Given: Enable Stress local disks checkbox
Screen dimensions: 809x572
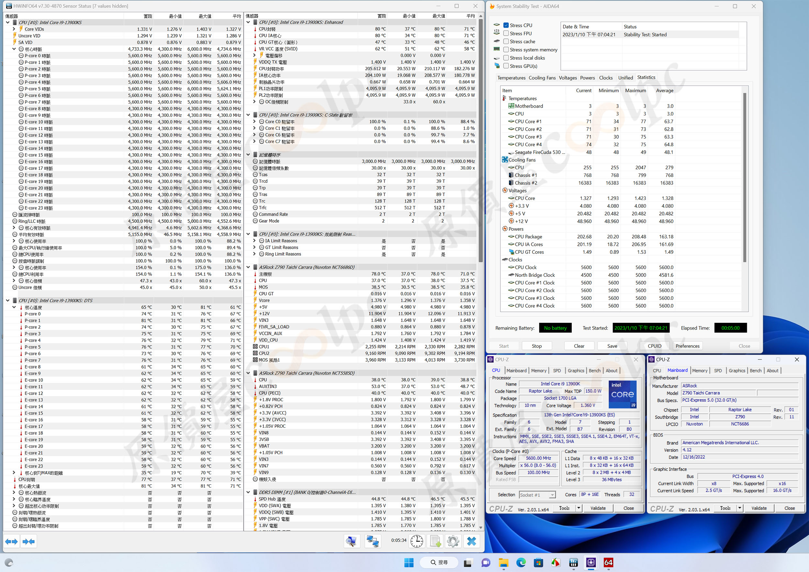Looking at the screenshot, I should (x=506, y=58).
